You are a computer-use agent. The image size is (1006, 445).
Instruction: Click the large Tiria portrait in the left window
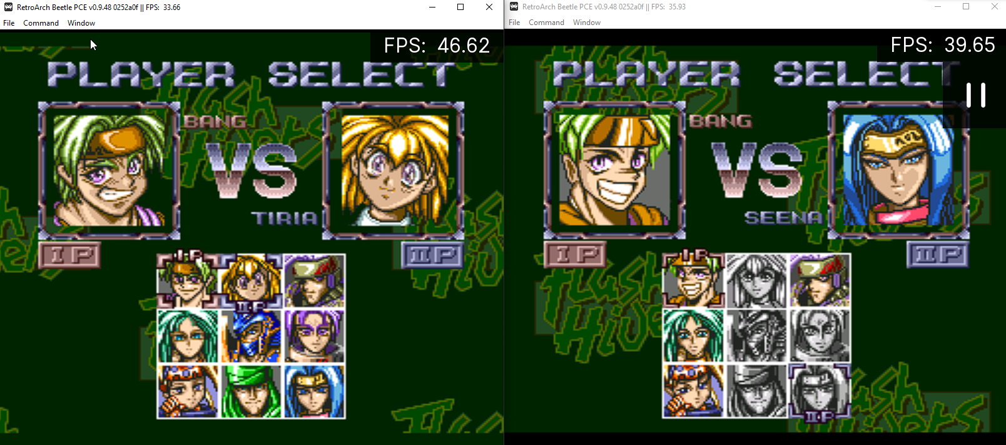coord(394,170)
